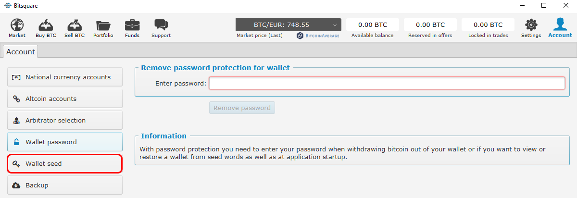Expand the BTC/EUR market price dropdown

[x=288, y=25]
